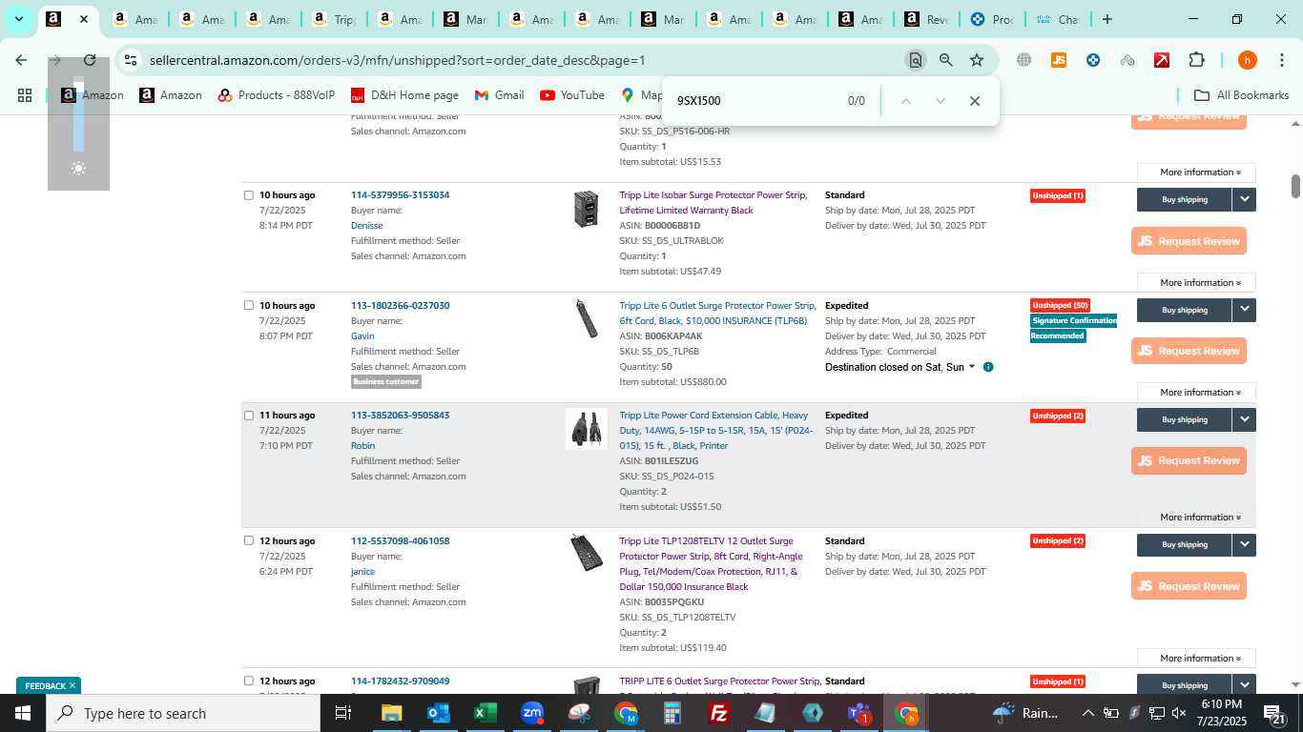Go back using browser back arrow

click(x=21, y=60)
